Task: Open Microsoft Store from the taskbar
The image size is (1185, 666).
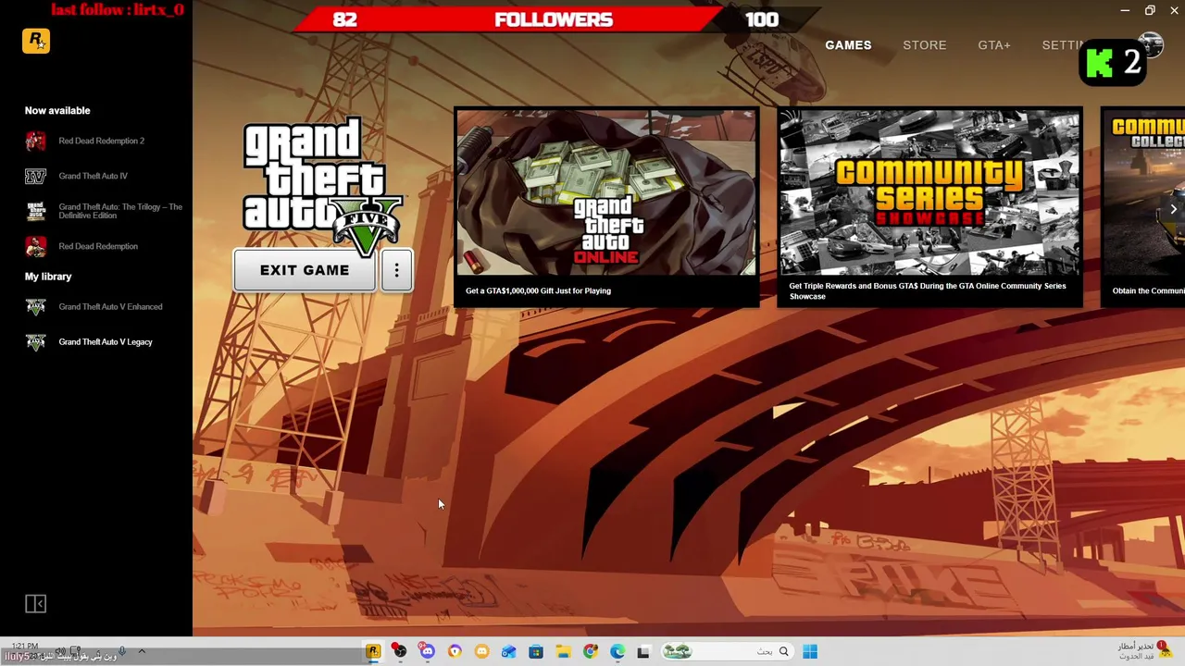Action: [535, 652]
